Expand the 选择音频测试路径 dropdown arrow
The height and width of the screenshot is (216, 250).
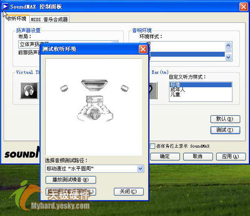pos(140,169)
